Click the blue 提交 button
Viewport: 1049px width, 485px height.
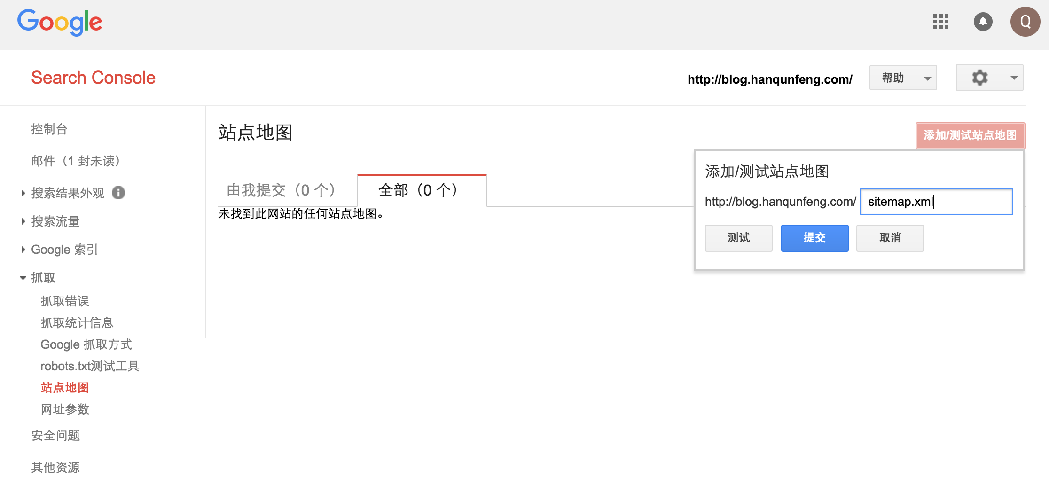coord(814,238)
